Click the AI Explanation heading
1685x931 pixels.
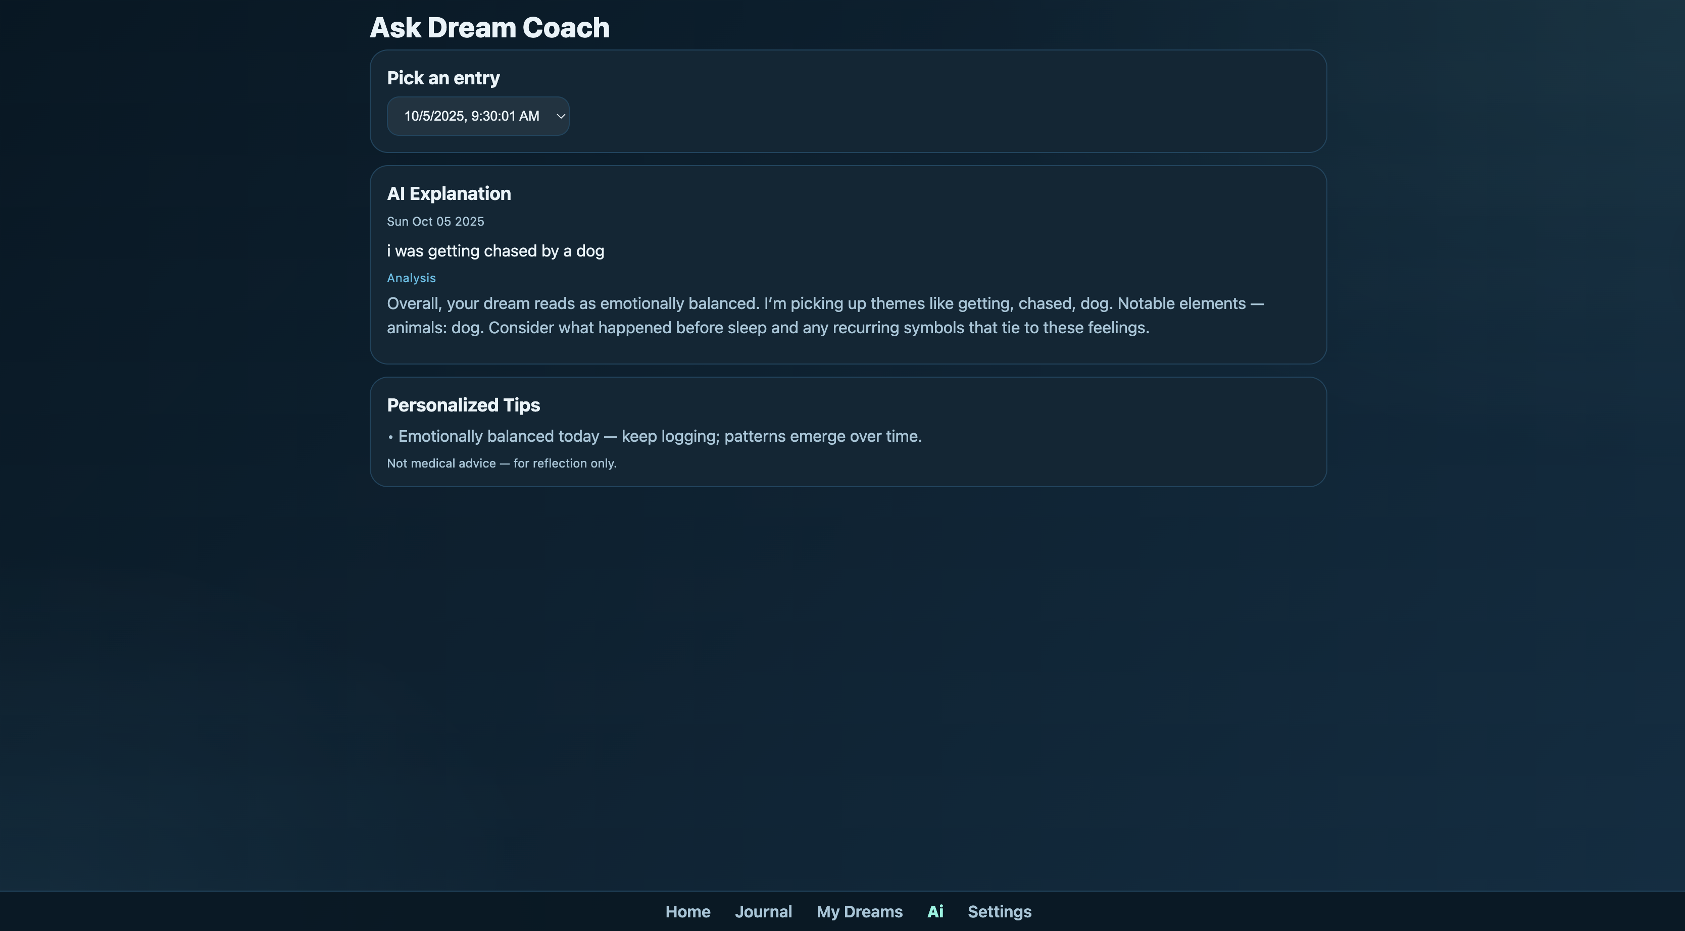(x=449, y=193)
